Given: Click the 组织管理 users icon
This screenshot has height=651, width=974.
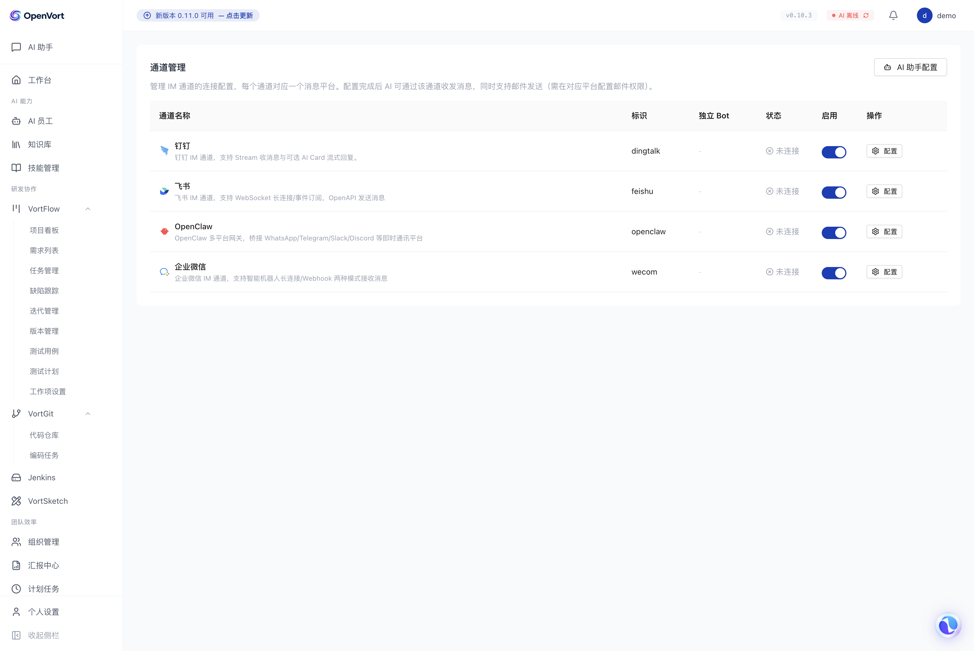Looking at the screenshot, I should 16,542.
